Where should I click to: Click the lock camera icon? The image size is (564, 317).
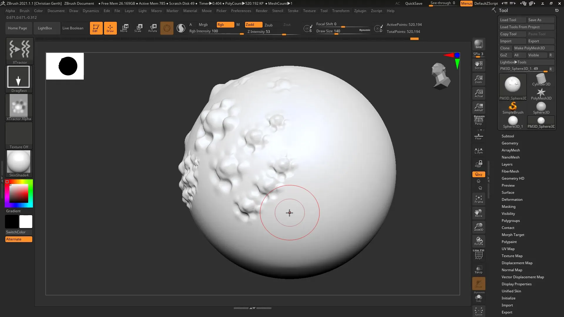[x=479, y=163]
